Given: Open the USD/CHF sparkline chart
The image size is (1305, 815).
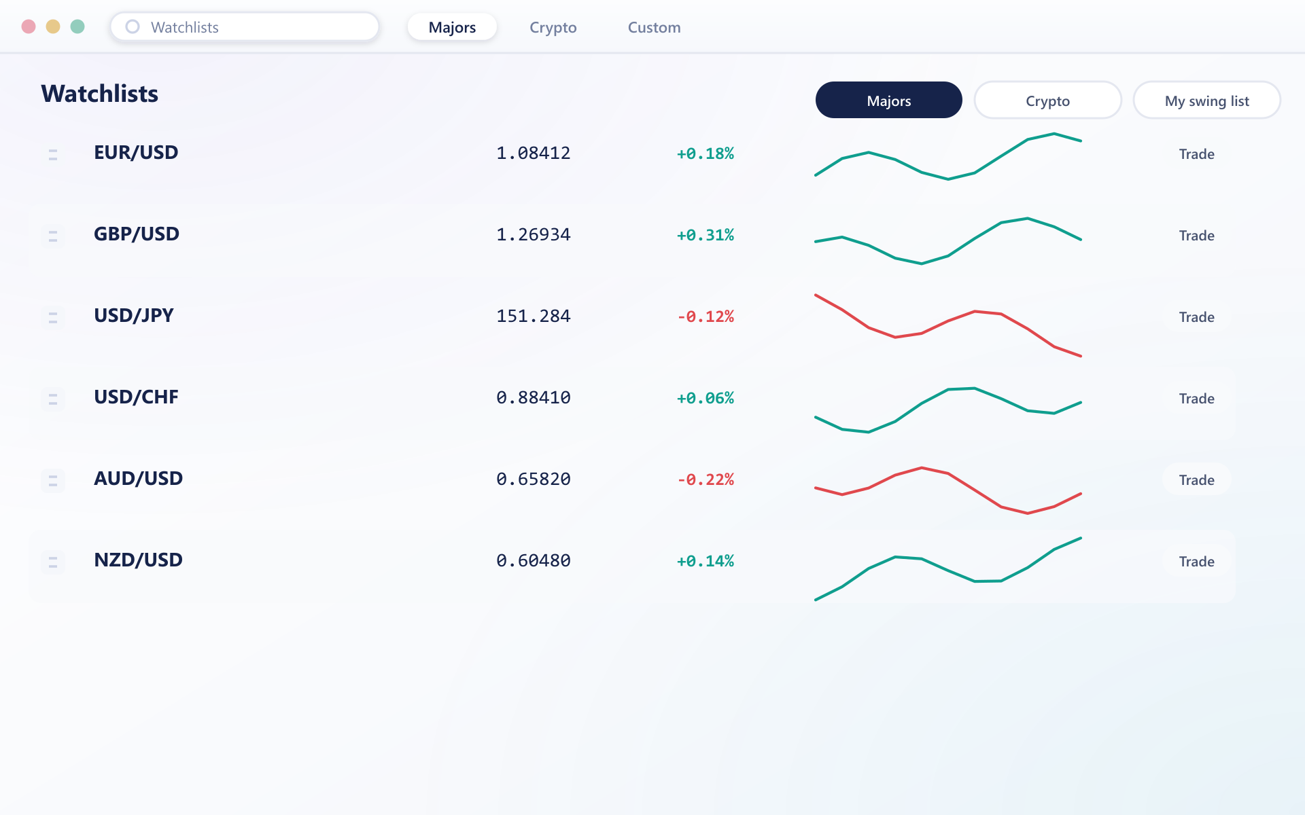Looking at the screenshot, I should click(948, 410).
